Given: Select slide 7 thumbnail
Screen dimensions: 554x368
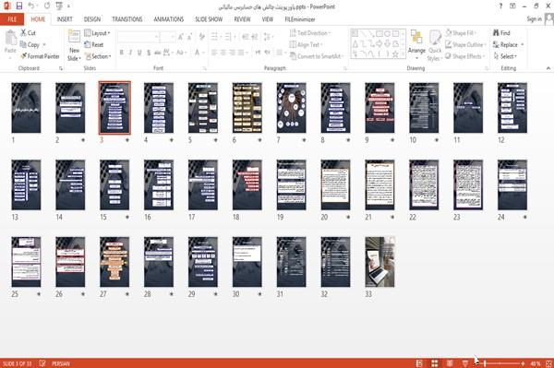Looking at the screenshot, I should [x=291, y=108].
